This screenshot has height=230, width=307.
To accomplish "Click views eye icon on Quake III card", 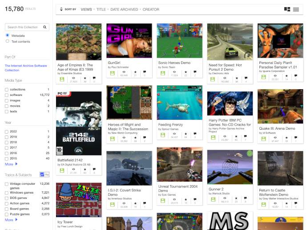I will 275,138.
